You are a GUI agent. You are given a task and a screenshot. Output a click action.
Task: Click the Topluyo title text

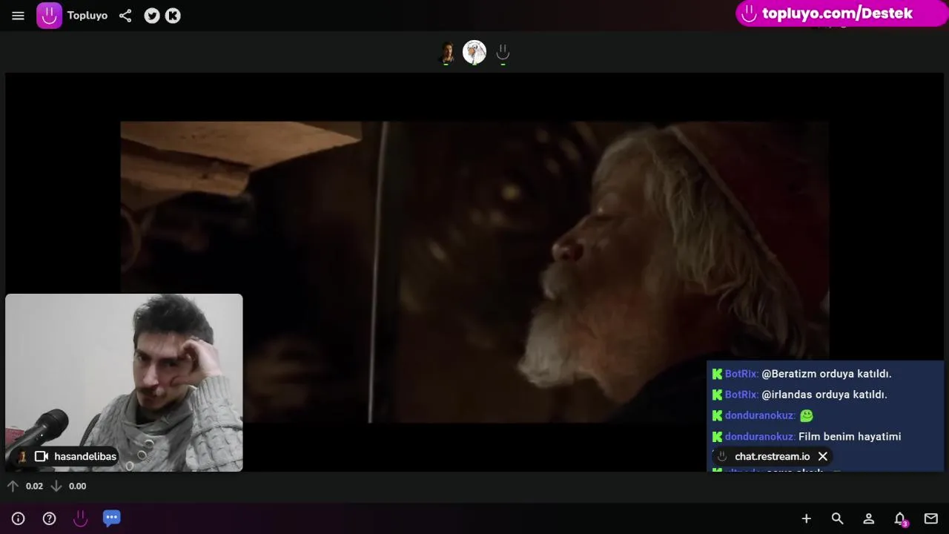pos(87,16)
